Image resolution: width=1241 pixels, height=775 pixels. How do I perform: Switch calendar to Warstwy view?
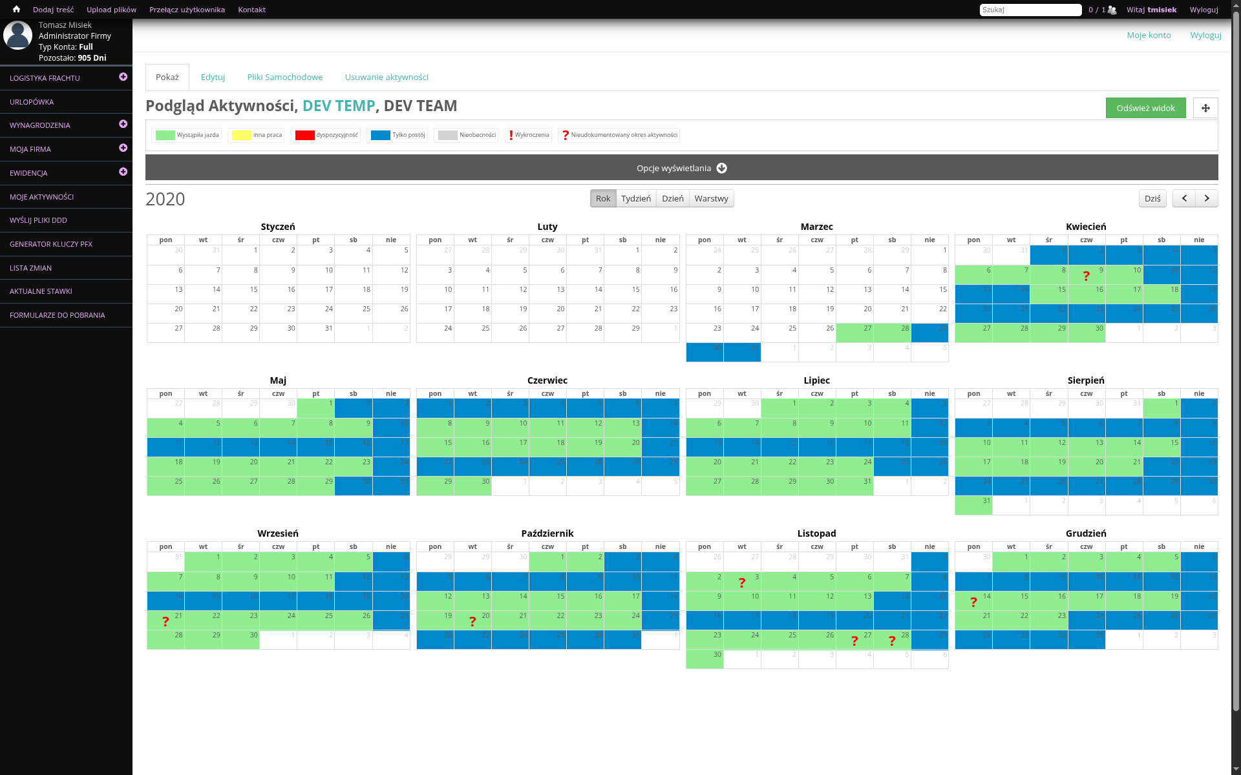(x=711, y=198)
